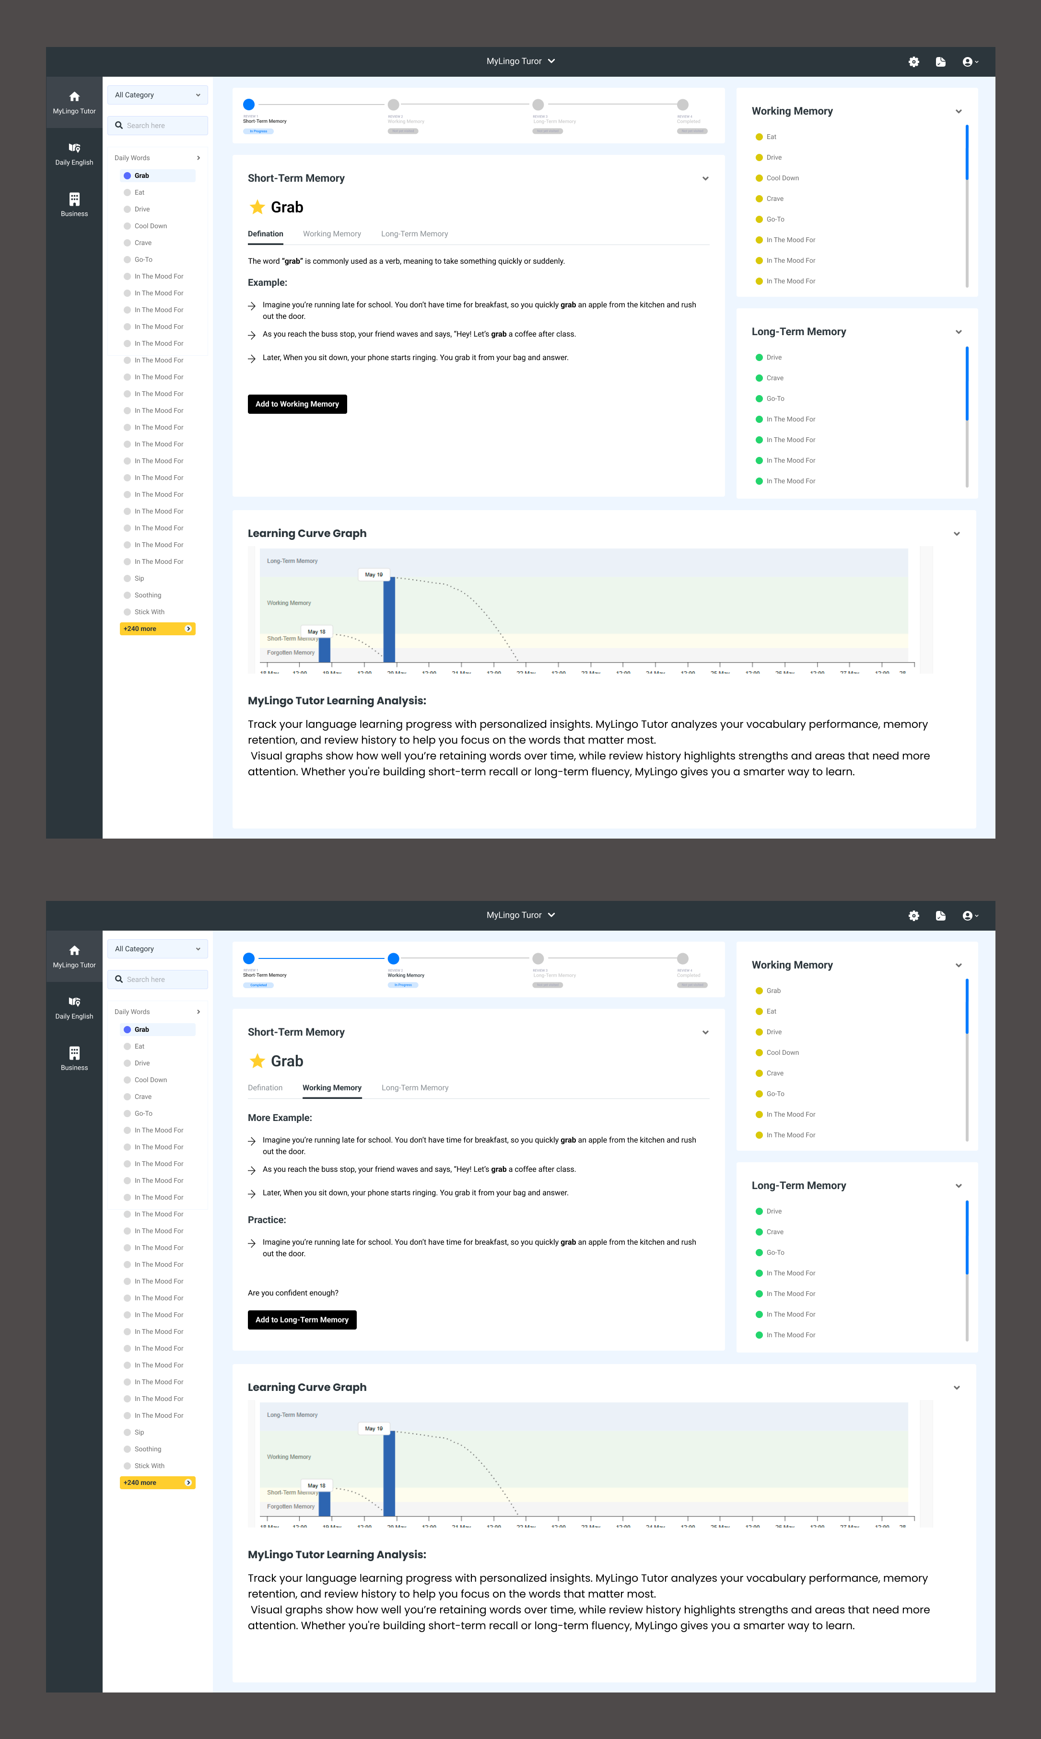Select the active Working Memory tab in lower screen
1041x1739 pixels.
(332, 1088)
